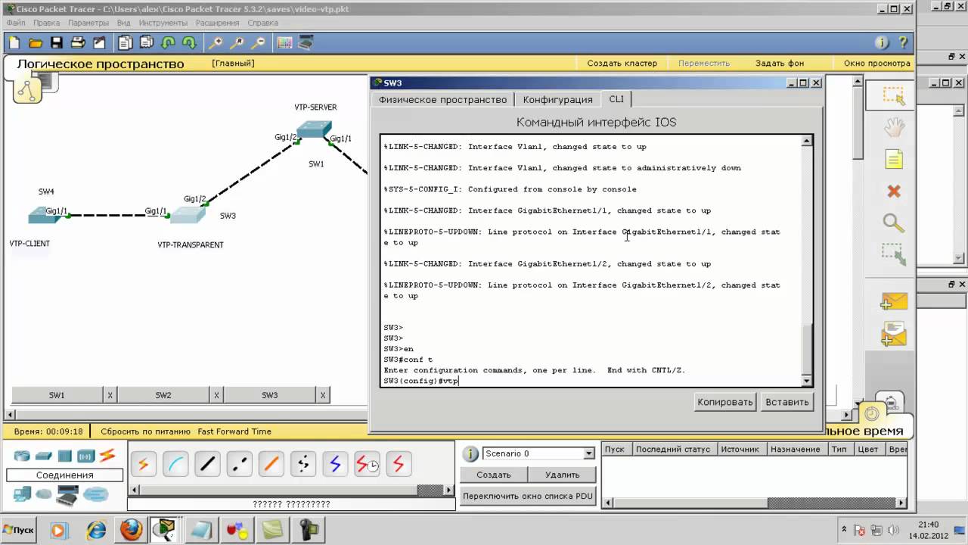This screenshot has width=968, height=545.
Task: Select the Place Note tool
Action: (894, 159)
